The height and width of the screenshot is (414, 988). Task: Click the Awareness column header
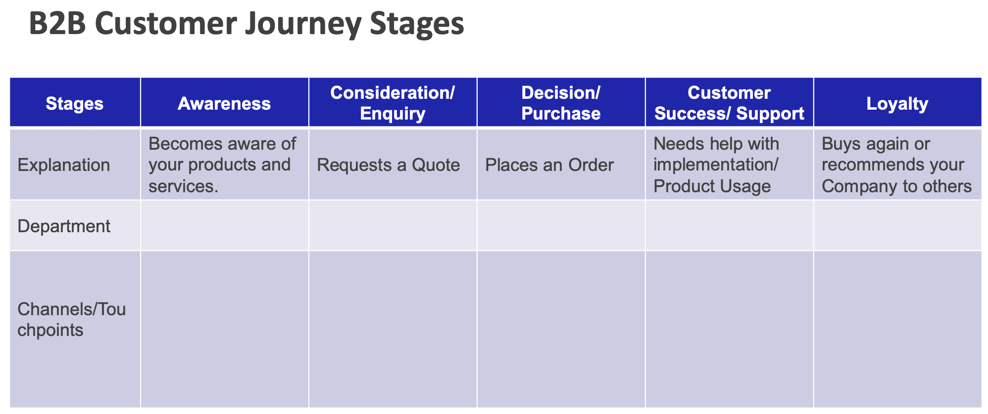click(224, 103)
